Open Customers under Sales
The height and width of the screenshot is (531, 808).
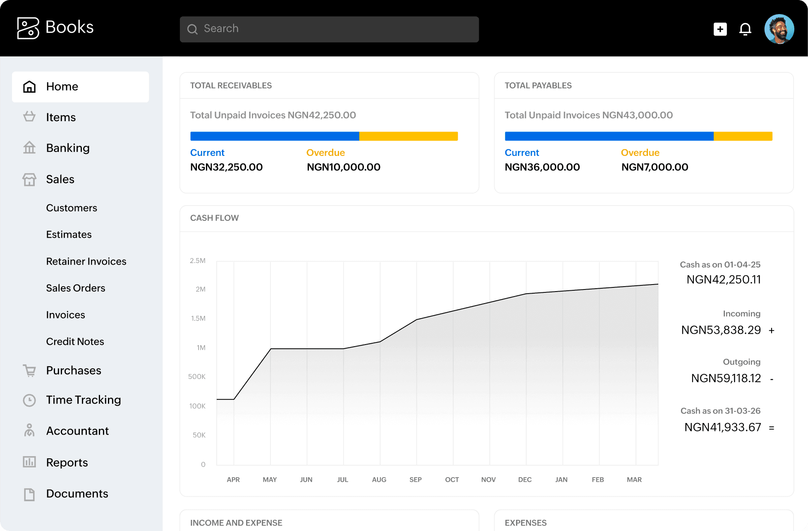pos(72,208)
